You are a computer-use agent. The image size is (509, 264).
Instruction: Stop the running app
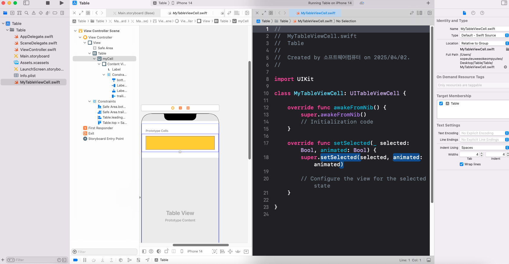48,3
